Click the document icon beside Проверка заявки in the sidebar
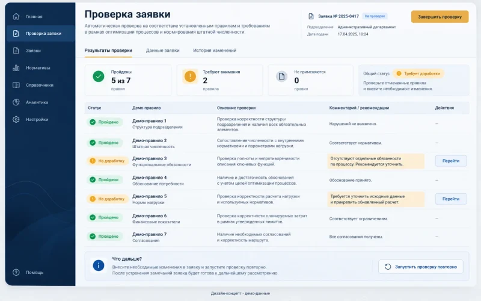 coord(16,34)
